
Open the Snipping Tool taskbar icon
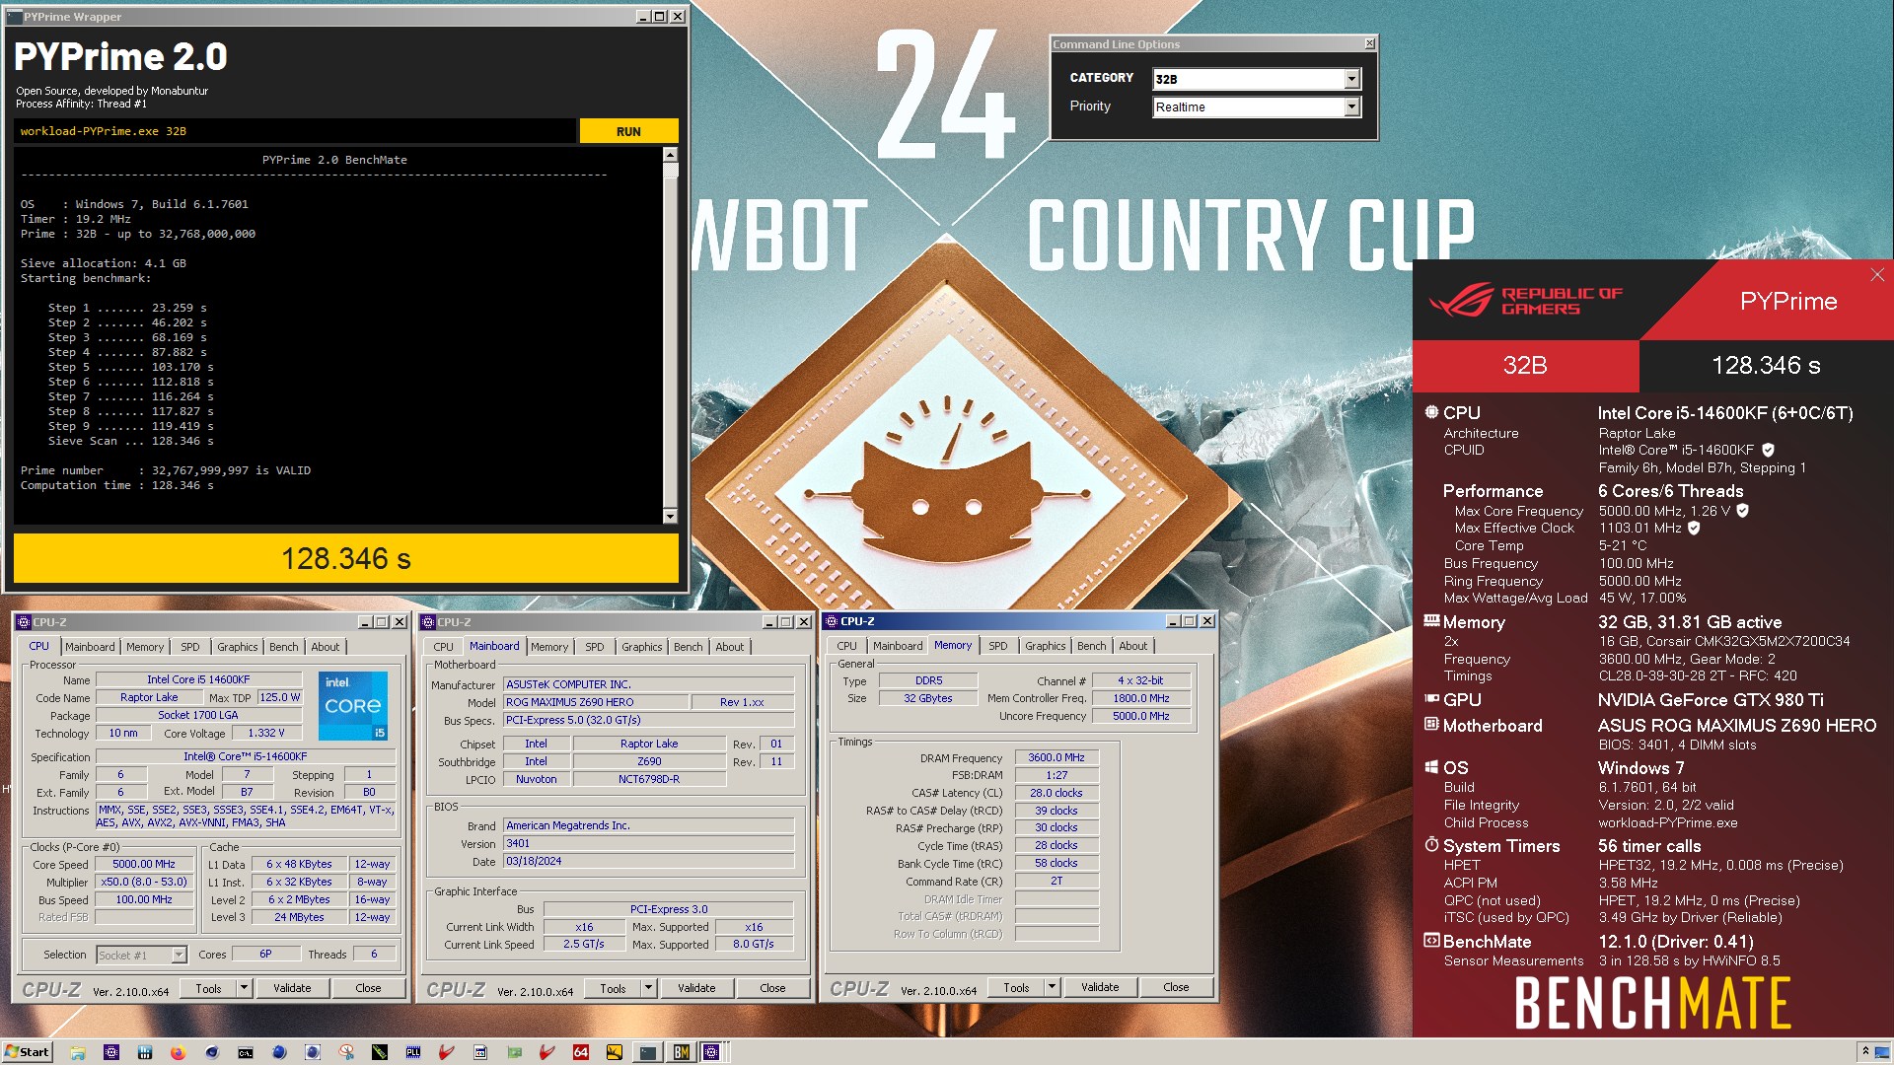pyautogui.click(x=346, y=1052)
